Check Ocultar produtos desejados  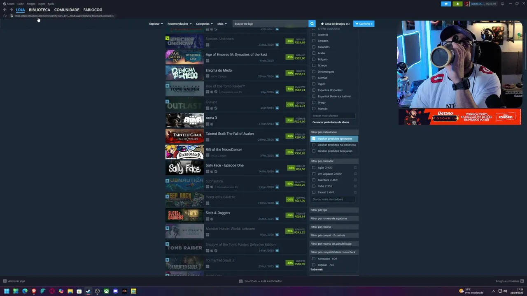(314, 151)
